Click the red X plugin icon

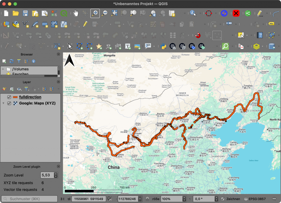236,13
